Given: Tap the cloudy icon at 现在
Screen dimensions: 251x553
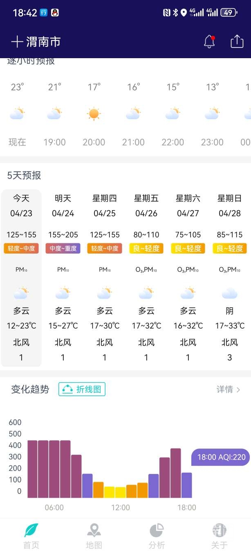Looking at the screenshot, I should tap(17, 113).
